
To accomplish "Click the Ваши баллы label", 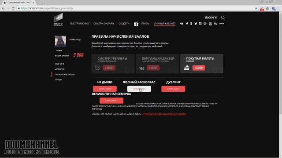I will (x=62, y=56).
